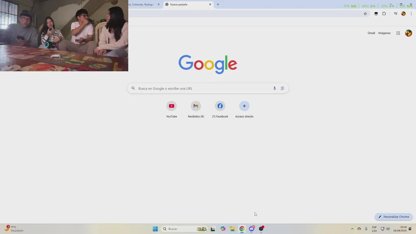Screen dimensions: 416x234
Task: Open the (7) Facebook shortcut
Action: [220, 110]
